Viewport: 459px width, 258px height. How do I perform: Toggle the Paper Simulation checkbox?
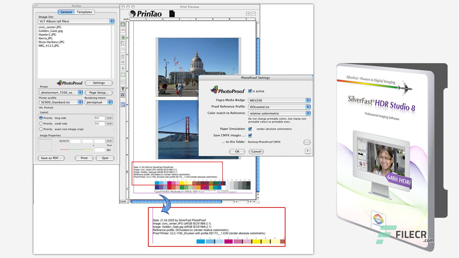tap(250, 129)
